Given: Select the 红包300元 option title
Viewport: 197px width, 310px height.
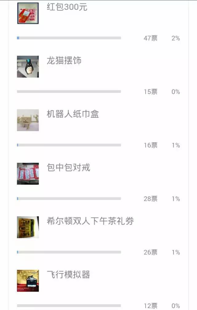Looking at the screenshot, I should coord(67,7).
